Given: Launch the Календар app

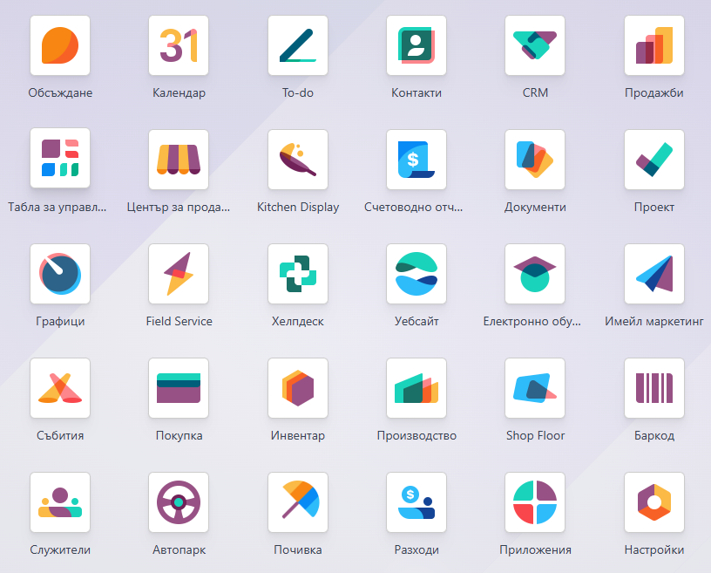Looking at the screenshot, I should point(179,45).
